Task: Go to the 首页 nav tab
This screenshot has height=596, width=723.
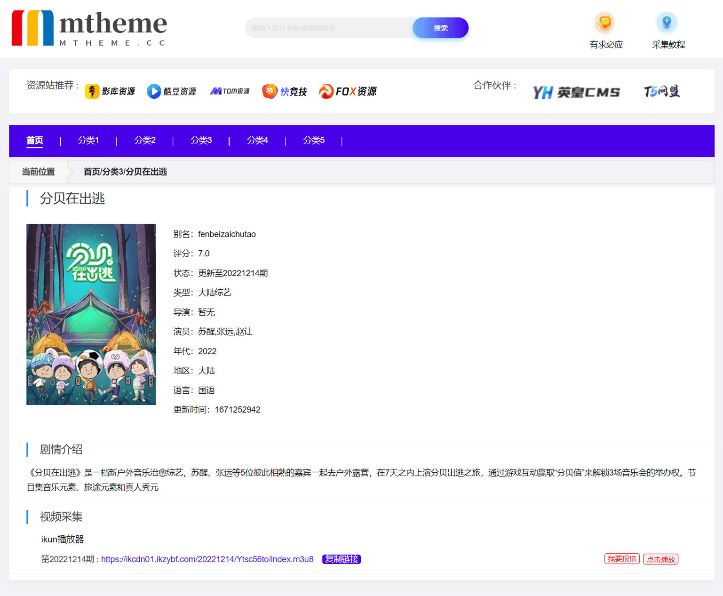Action: 35,140
